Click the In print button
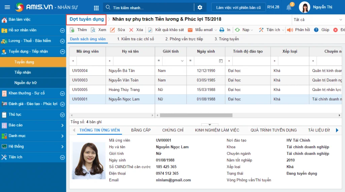Screen dimensions: 345x192 click(x=222, y=30)
